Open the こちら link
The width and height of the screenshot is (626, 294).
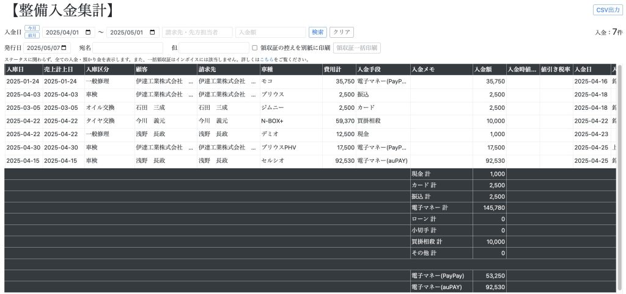click(x=267, y=60)
